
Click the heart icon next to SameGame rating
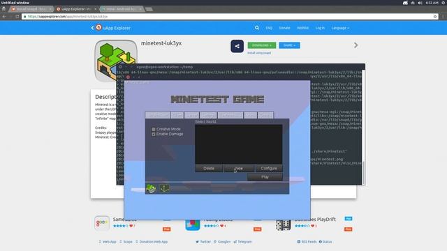(x=131, y=226)
